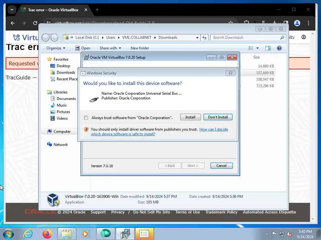Image resolution: width=321 pixels, height=240 pixels.
Task: Open the Videos library
Action: (x=62, y=118)
